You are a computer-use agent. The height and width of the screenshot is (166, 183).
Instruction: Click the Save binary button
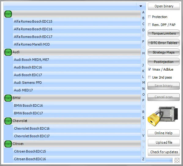pyautogui.click(x=163, y=86)
